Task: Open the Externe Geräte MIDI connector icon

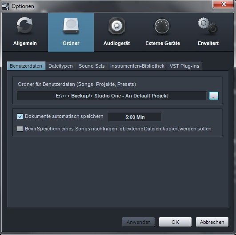Action: [x=162, y=26]
